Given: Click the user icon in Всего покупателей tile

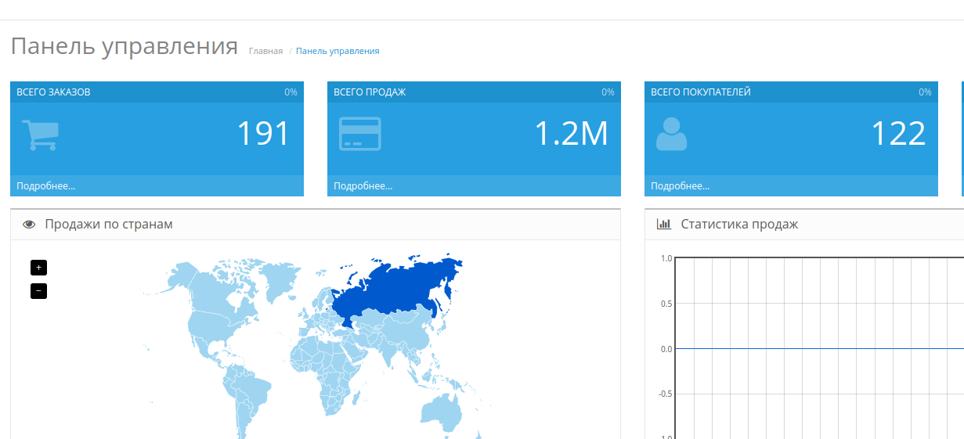Looking at the screenshot, I should click(671, 134).
